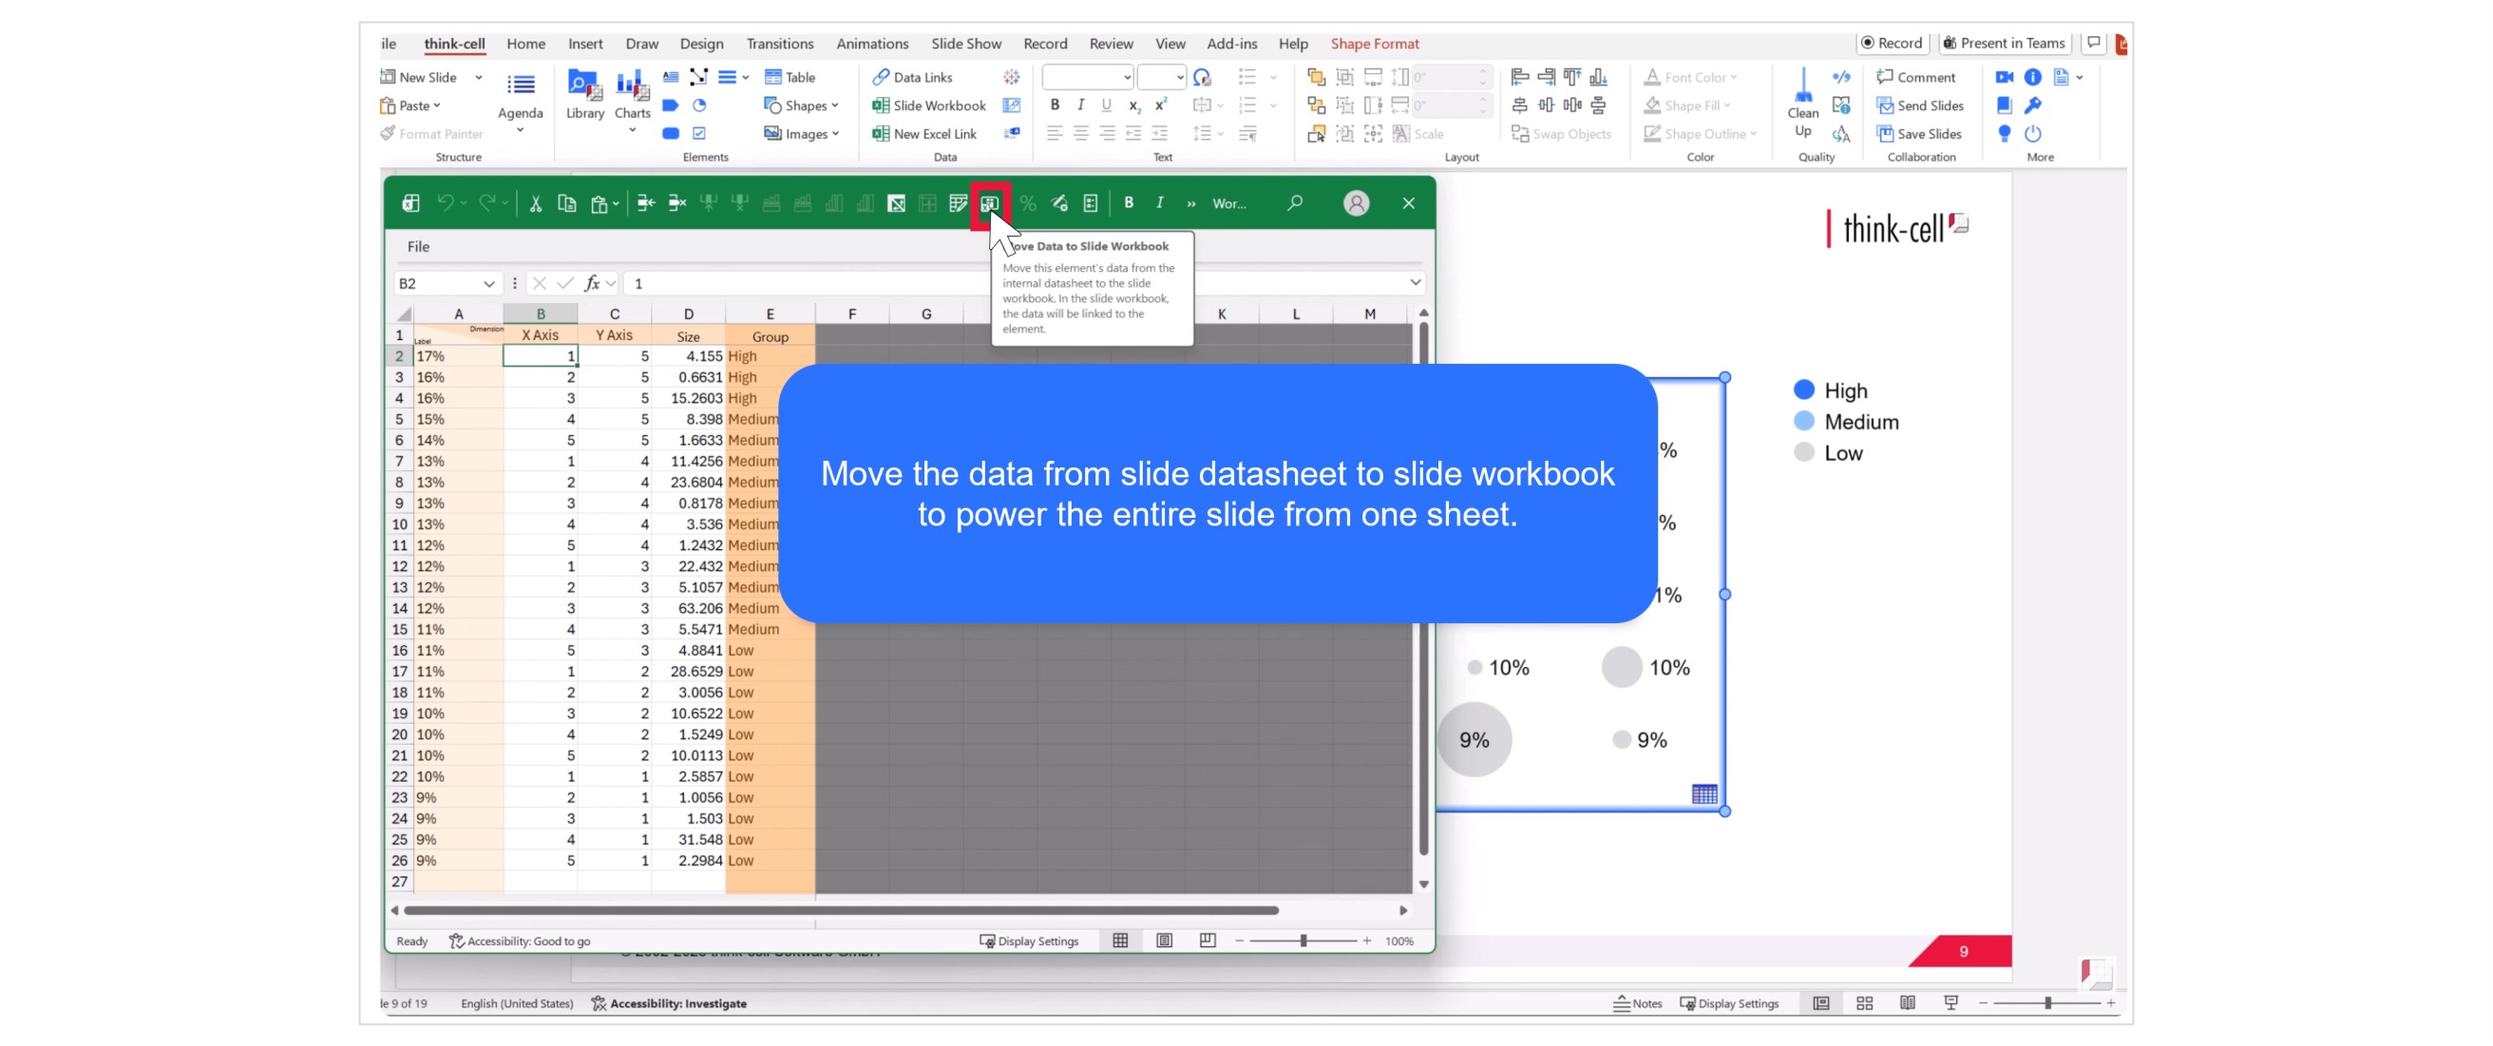Open the font name combo box
The width and height of the screenshot is (2493, 1046).
pos(1087,76)
